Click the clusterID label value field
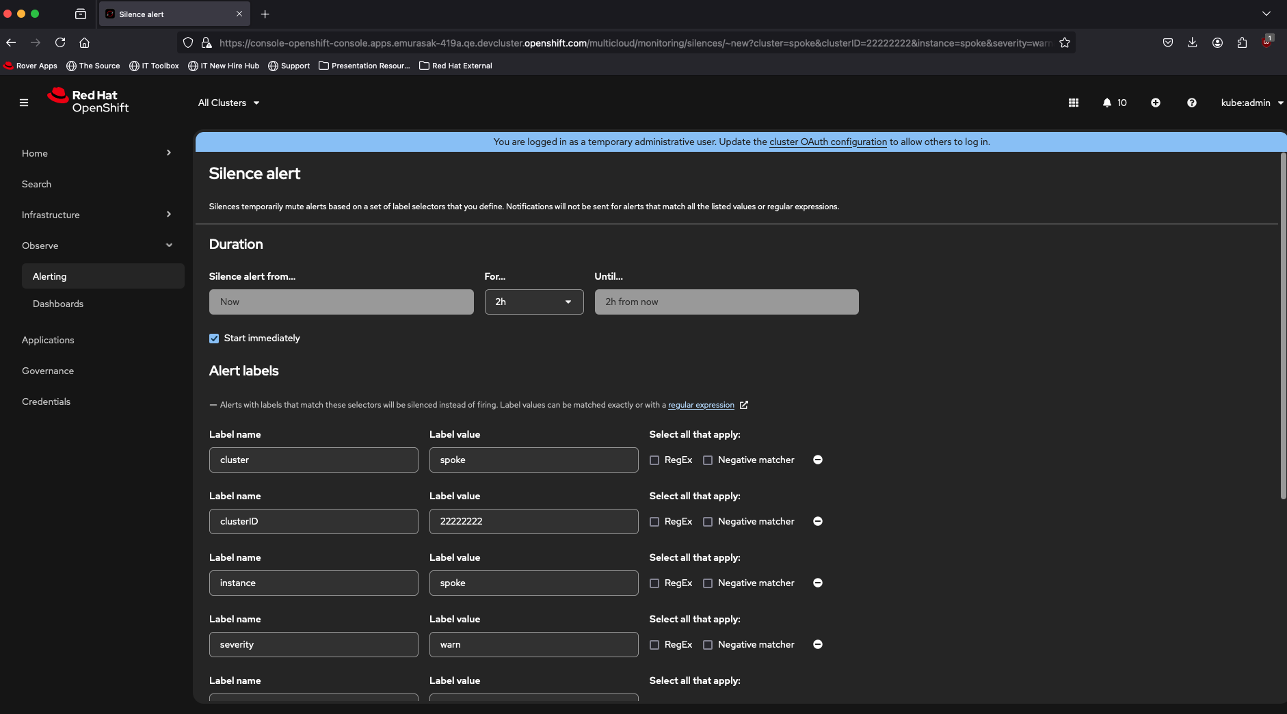The height and width of the screenshot is (714, 1287). click(x=533, y=521)
